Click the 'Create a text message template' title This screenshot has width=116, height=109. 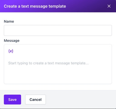(35, 6)
